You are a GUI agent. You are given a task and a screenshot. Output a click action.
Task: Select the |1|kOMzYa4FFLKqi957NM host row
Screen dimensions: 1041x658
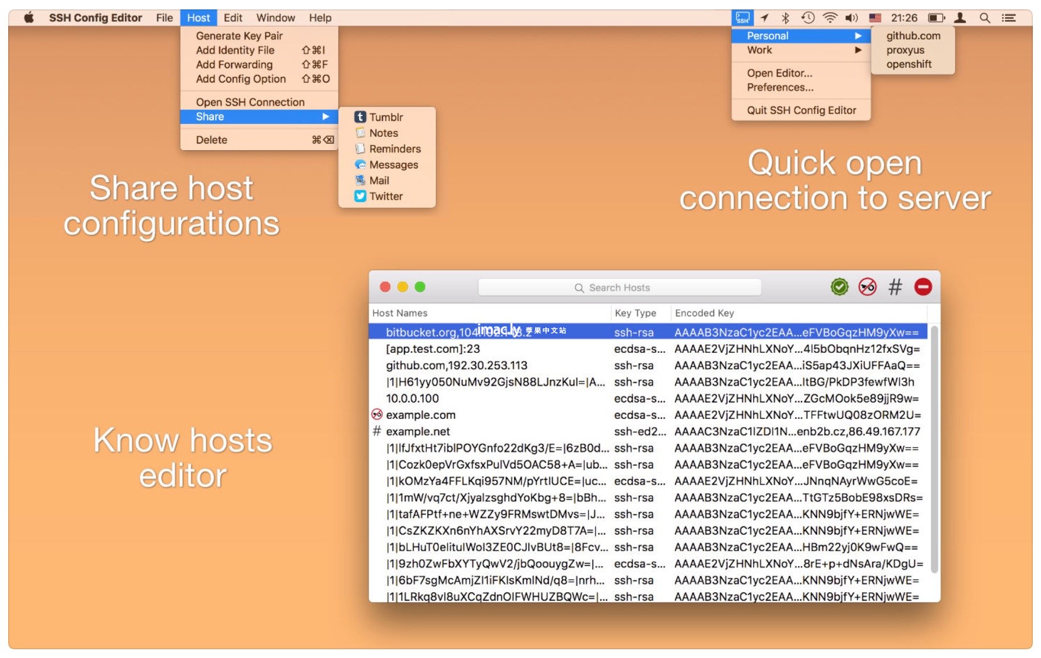click(648, 481)
